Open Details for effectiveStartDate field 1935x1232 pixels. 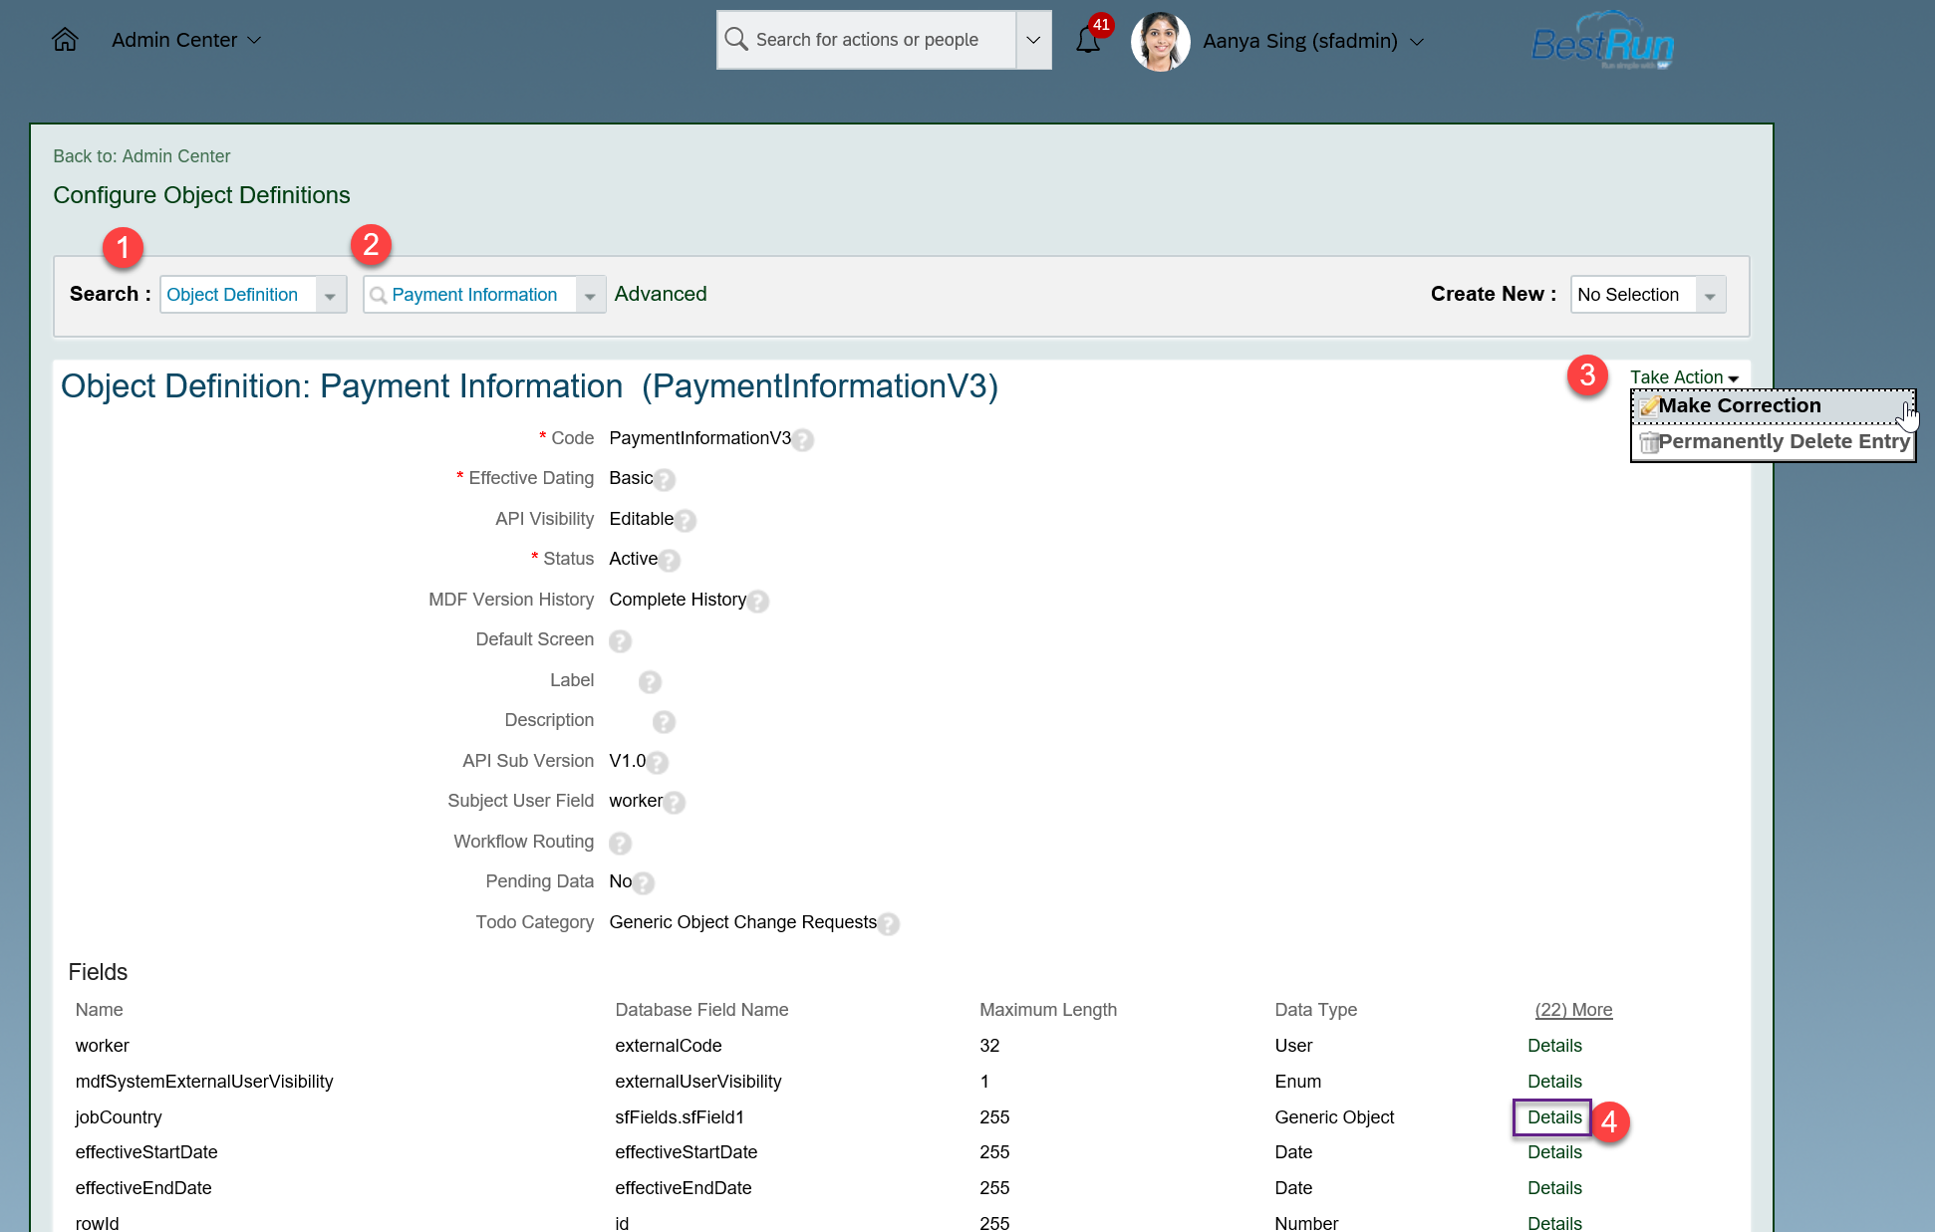(1554, 1152)
